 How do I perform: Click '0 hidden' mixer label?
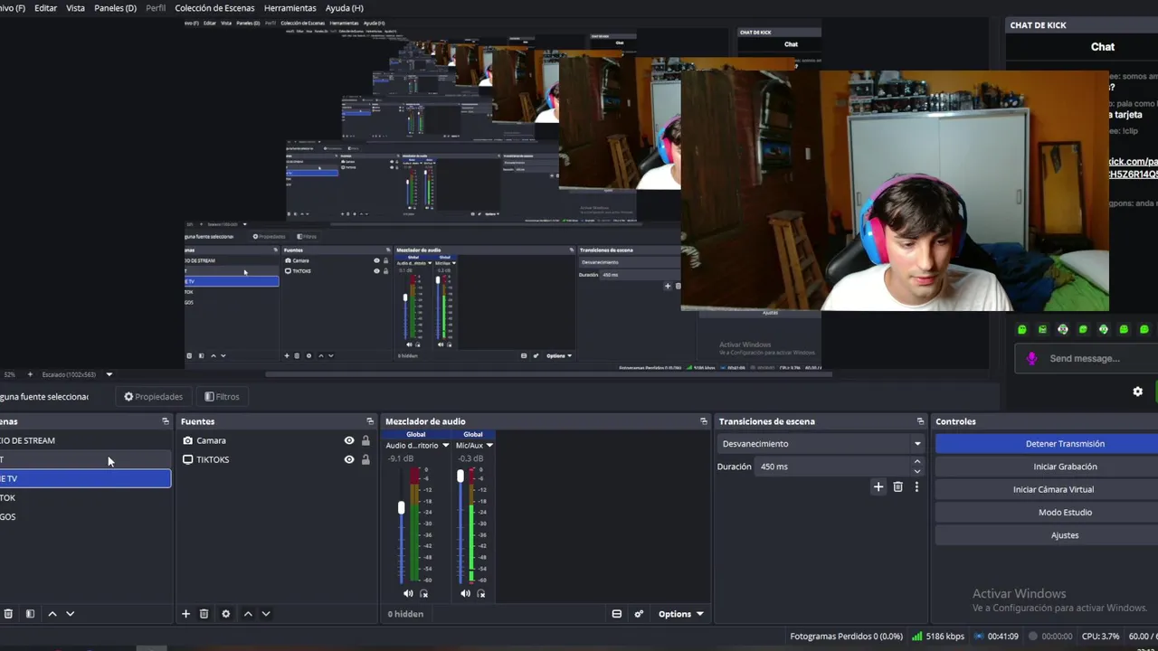tap(405, 614)
